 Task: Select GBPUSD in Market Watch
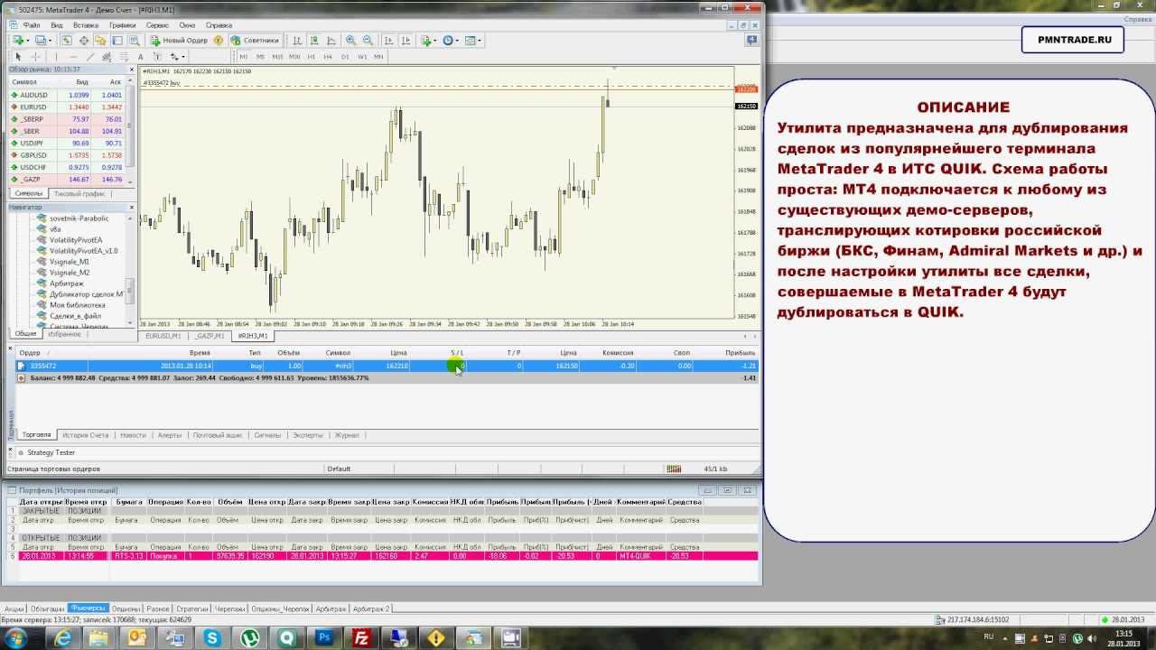pos(67,155)
